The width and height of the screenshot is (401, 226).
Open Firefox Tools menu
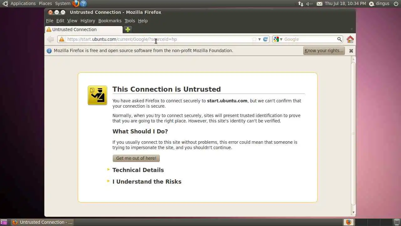(x=130, y=21)
